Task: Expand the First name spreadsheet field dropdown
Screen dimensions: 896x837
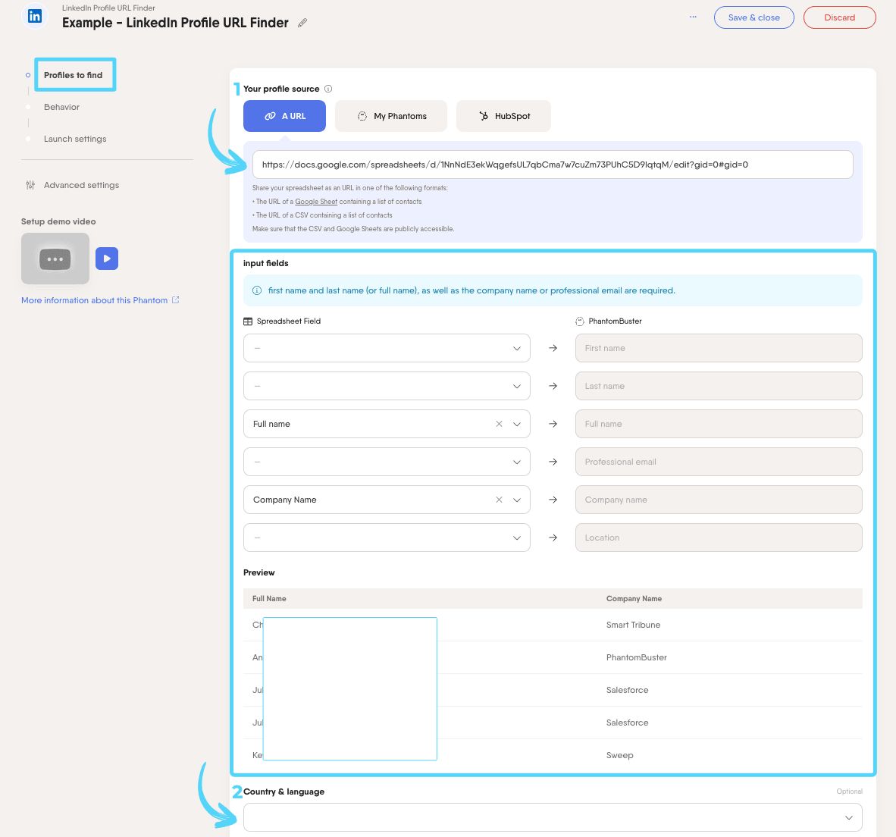Action: click(387, 348)
